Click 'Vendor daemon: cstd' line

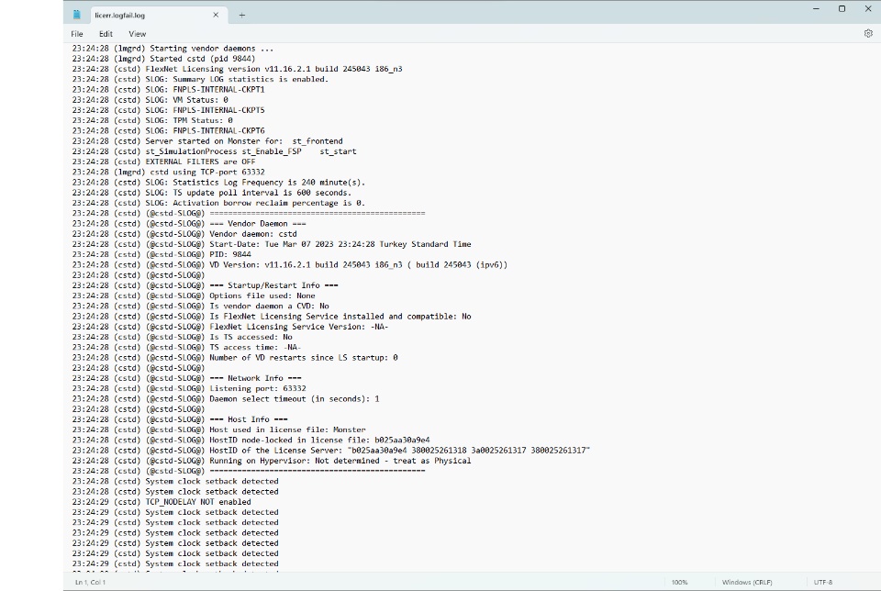[184, 234]
